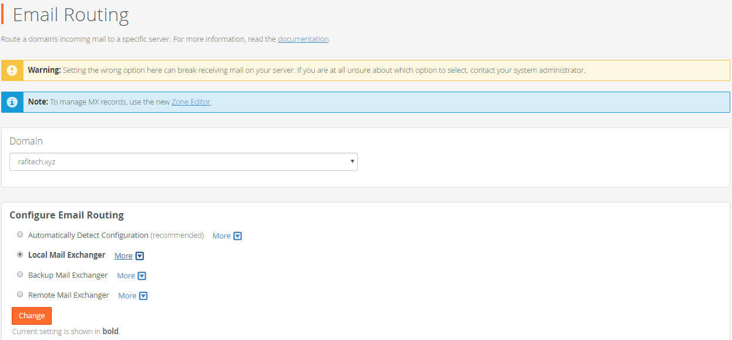Click the blue info note icon

pyautogui.click(x=12, y=102)
